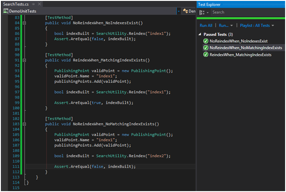Click the DemoUnitTests project icon

click(6, 11)
